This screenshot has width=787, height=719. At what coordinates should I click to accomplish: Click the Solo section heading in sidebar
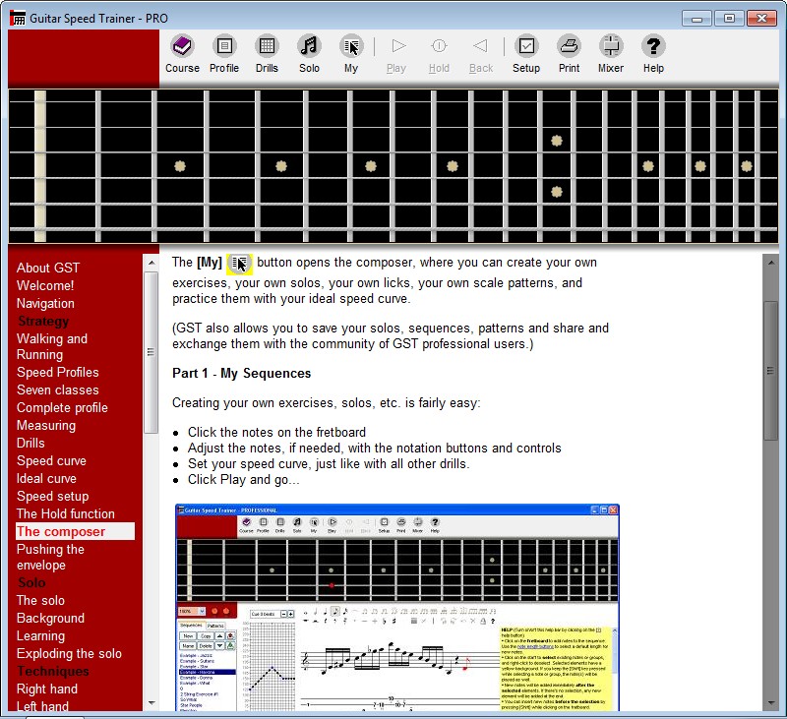[31, 582]
